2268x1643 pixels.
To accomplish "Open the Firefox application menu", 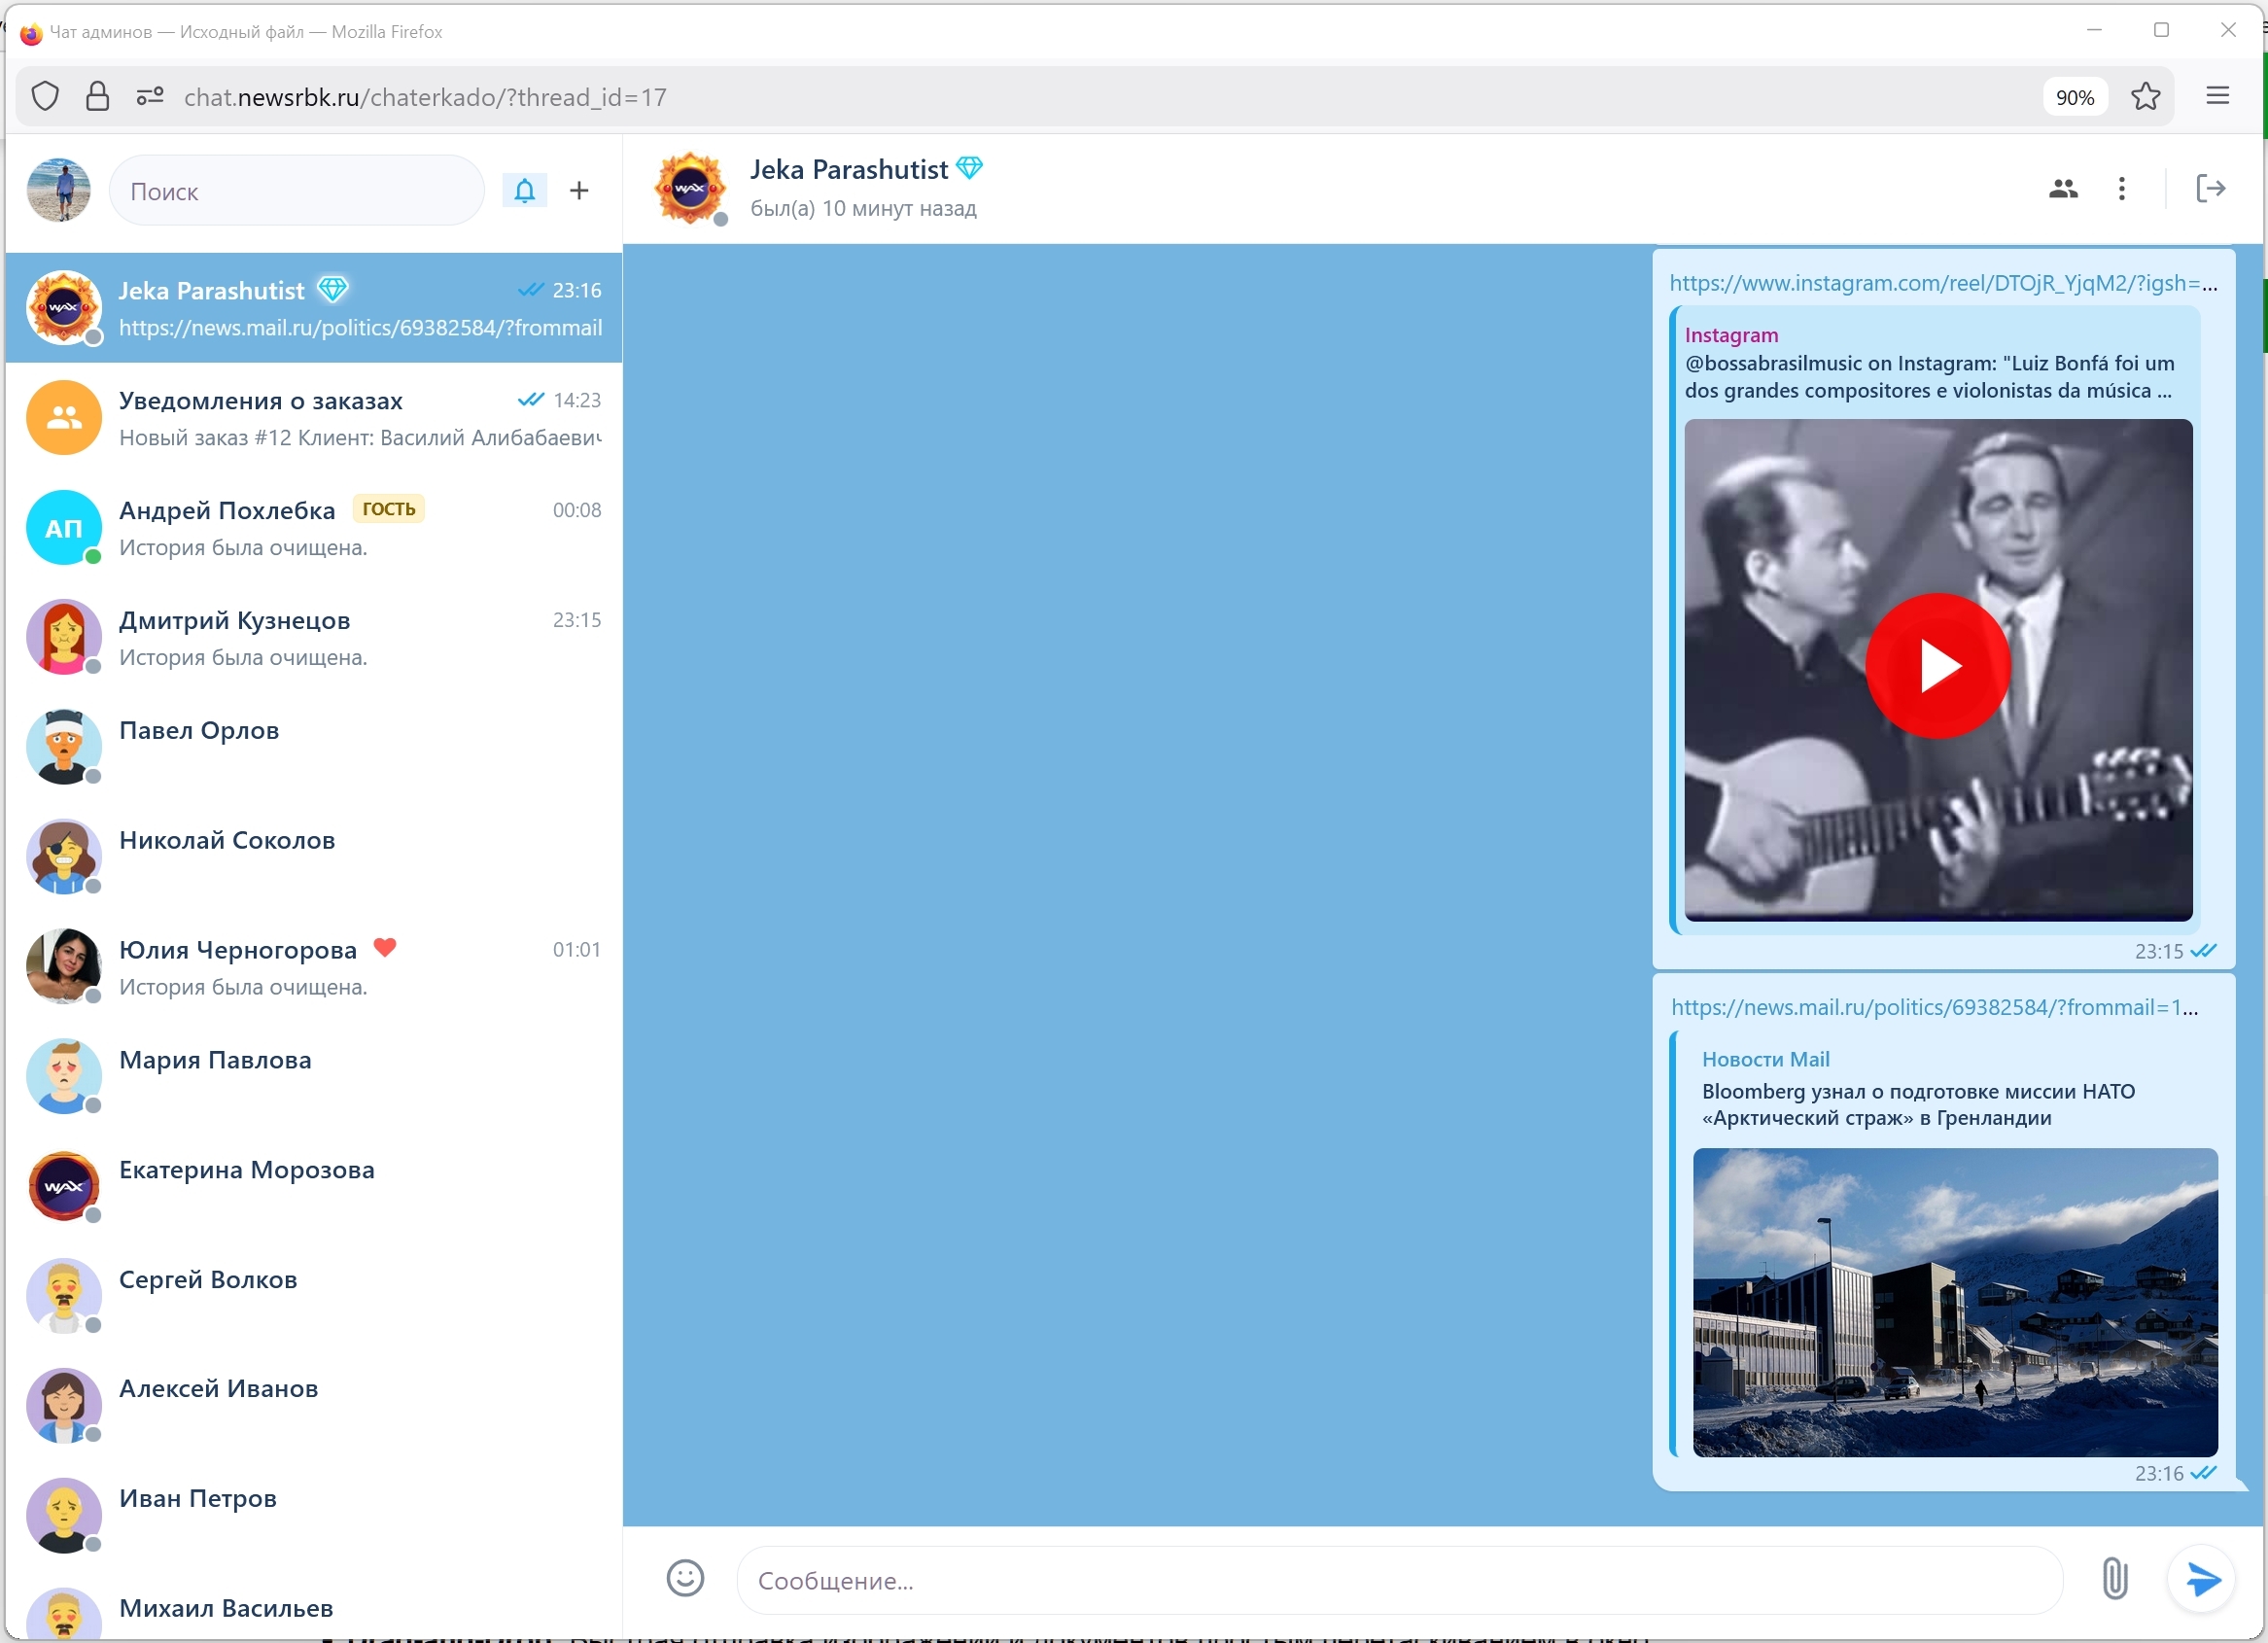I will pyautogui.click(x=2218, y=96).
